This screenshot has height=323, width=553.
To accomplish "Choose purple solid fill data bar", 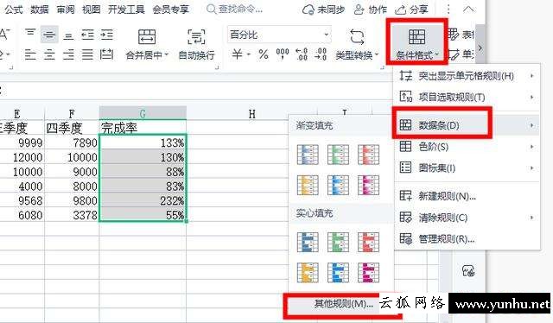I will (368, 273).
